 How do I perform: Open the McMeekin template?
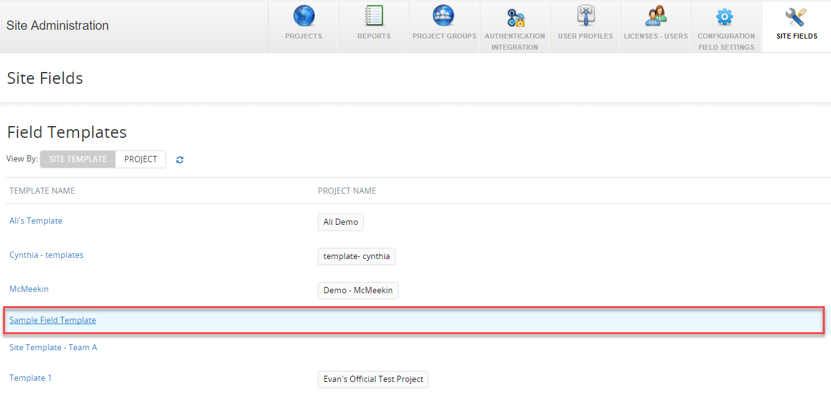[x=29, y=289]
